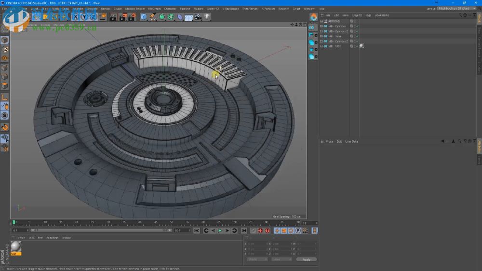
Task: Open Mode menu in Attribute Manager
Action: pyautogui.click(x=329, y=141)
